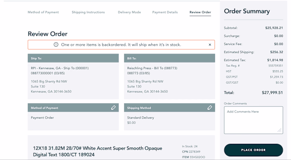Click the Estimated Tax value $1,814.98
Screen dimensions: 291x160
tap(275, 60)
